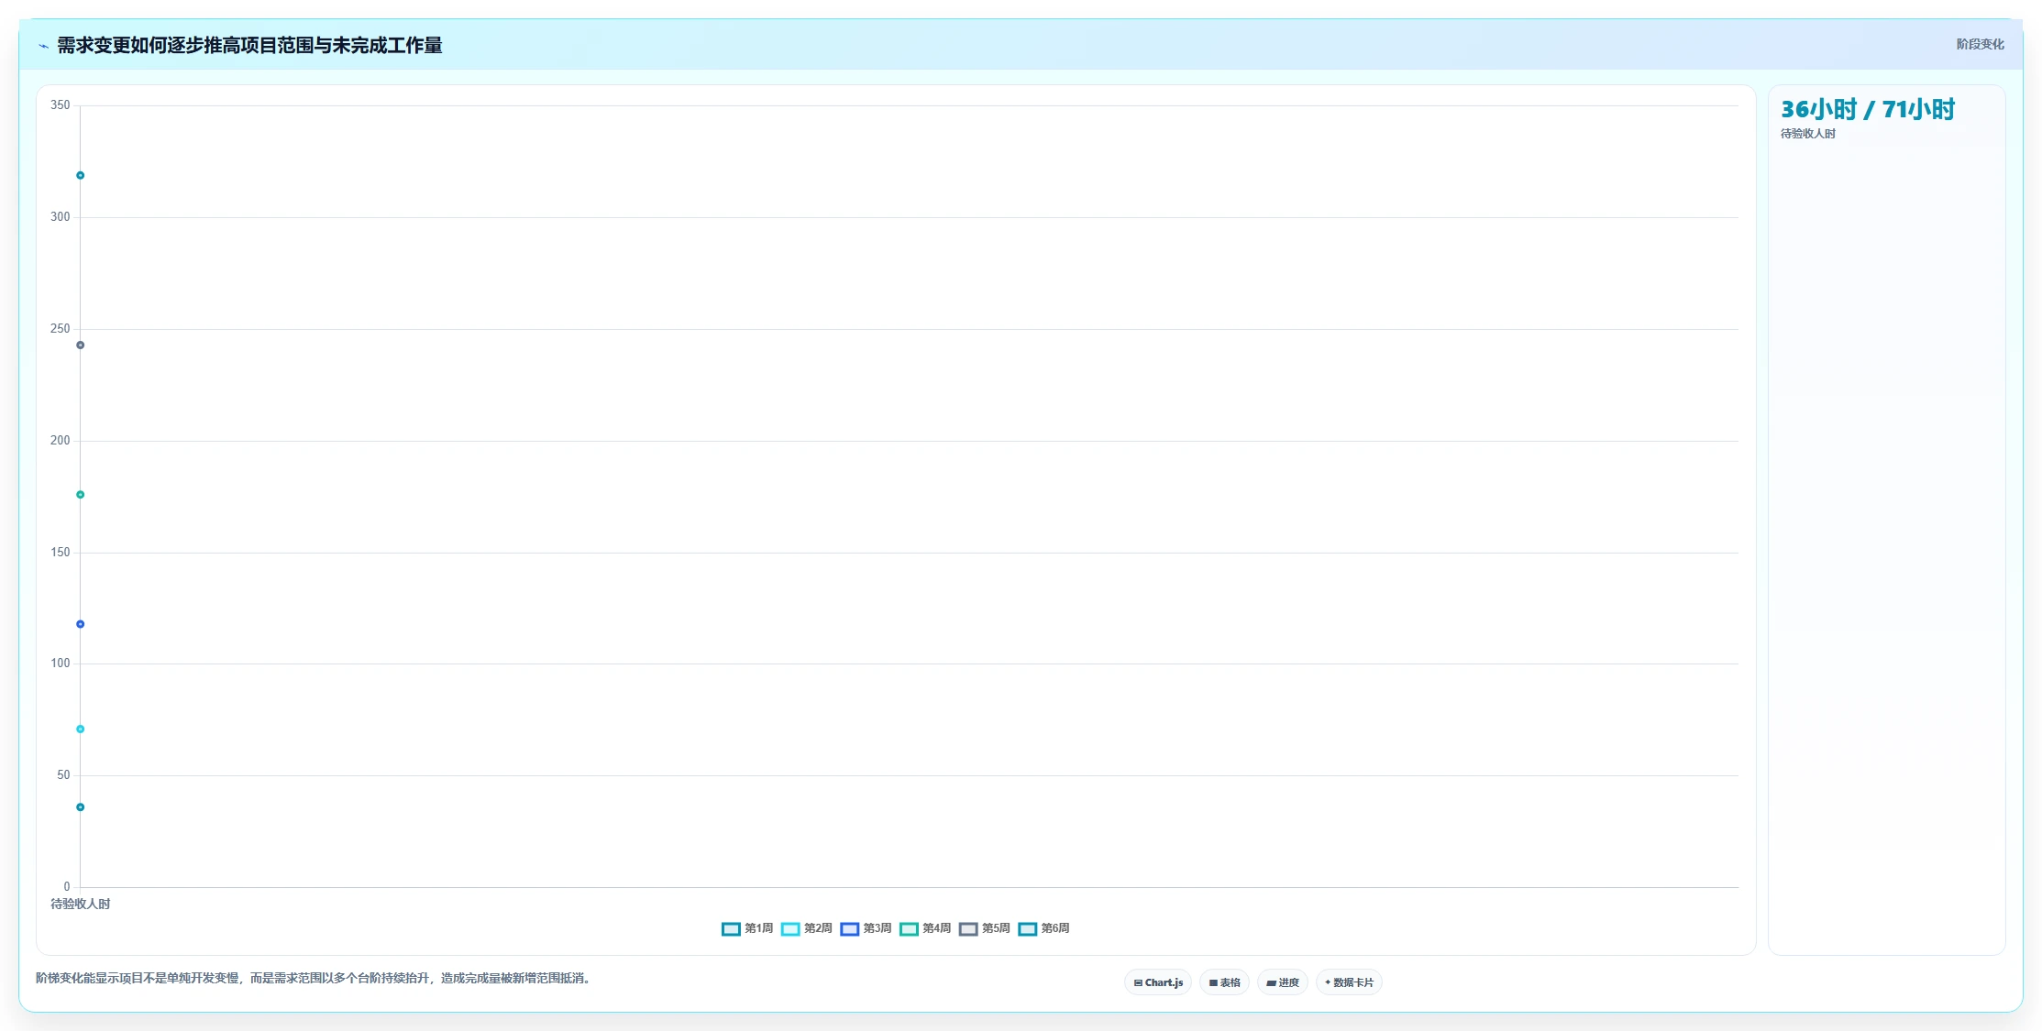Click the footer note starting 阶梯变化能显示
This screenshot has width=2042, height=1031.
click(315, 979)
